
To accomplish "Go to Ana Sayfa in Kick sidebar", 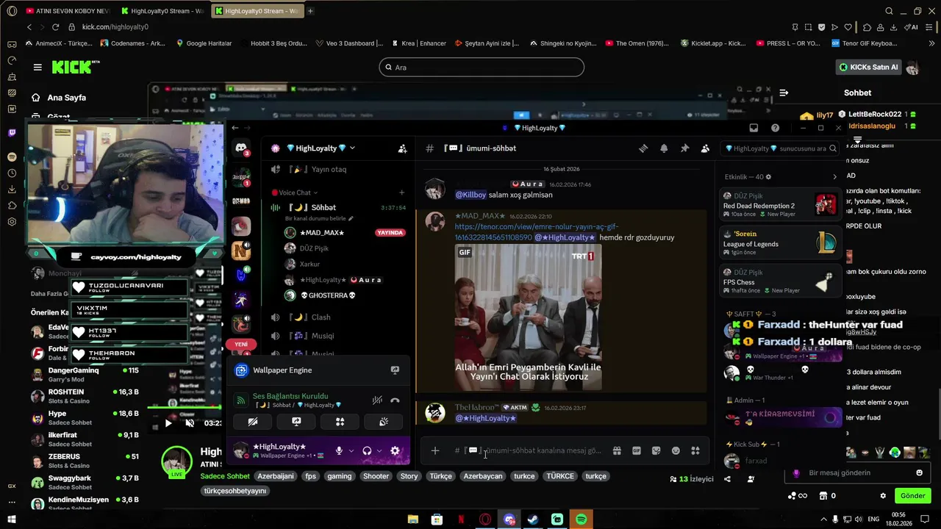I will [59, 98].
